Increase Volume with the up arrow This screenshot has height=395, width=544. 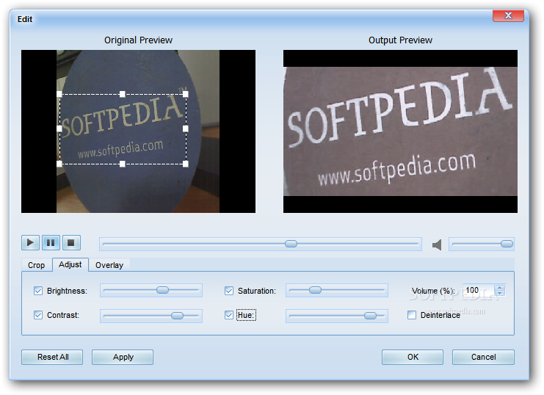point(500,288)
